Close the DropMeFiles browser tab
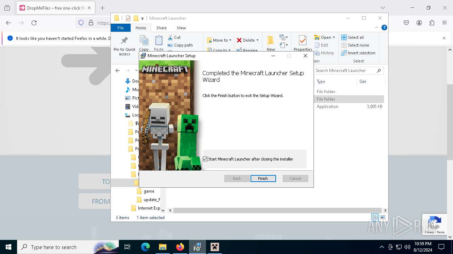Screen dimensions: 453x254 [89, 8]
